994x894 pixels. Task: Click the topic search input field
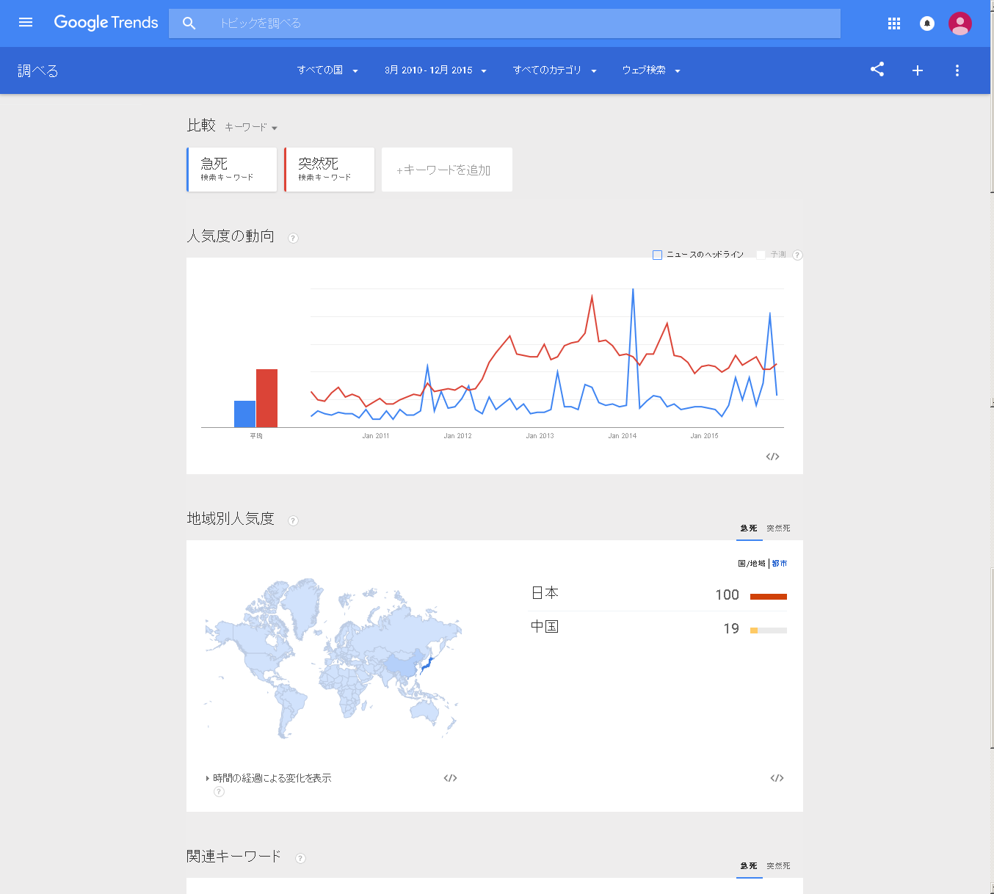514,23
